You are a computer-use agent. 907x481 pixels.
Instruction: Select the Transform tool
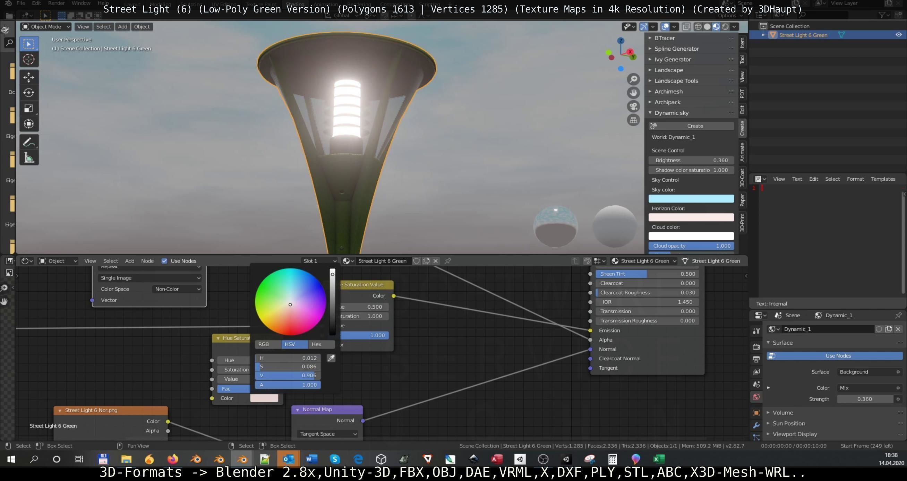[x=29, y=123]
